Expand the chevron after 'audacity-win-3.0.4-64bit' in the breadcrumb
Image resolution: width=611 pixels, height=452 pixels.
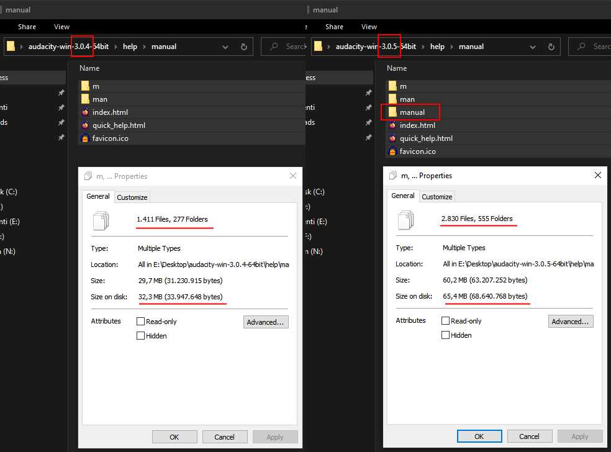[115, 47]
